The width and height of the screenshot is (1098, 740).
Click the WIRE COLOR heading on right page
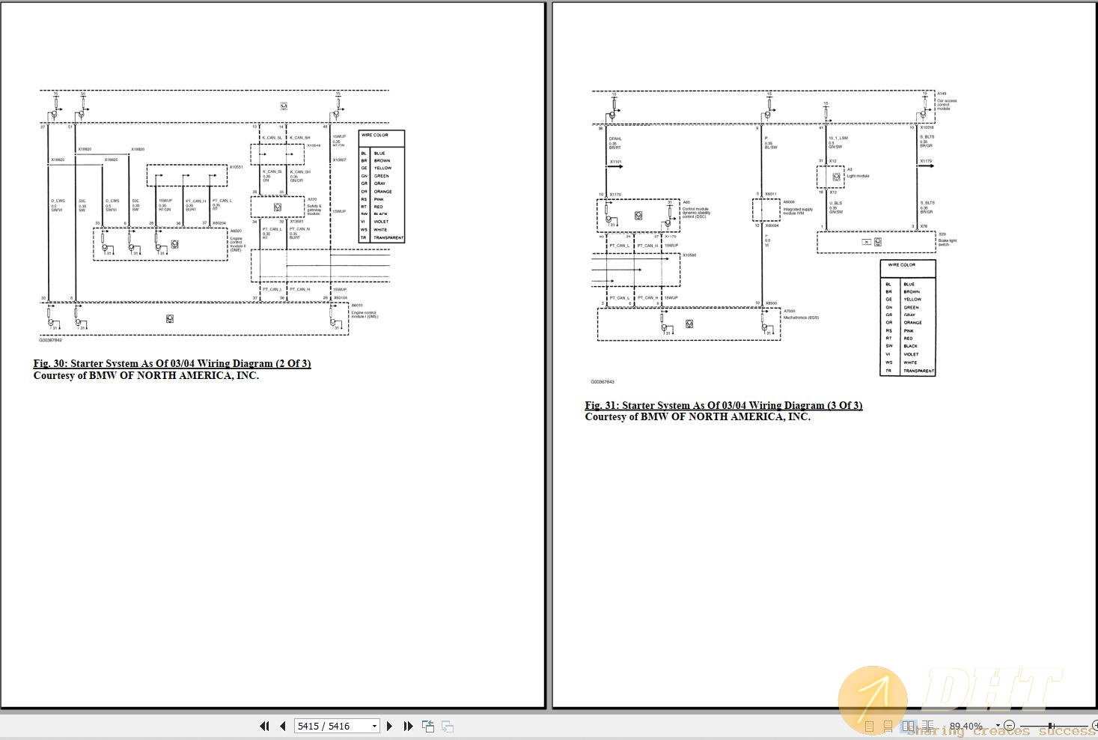[902, 265]
